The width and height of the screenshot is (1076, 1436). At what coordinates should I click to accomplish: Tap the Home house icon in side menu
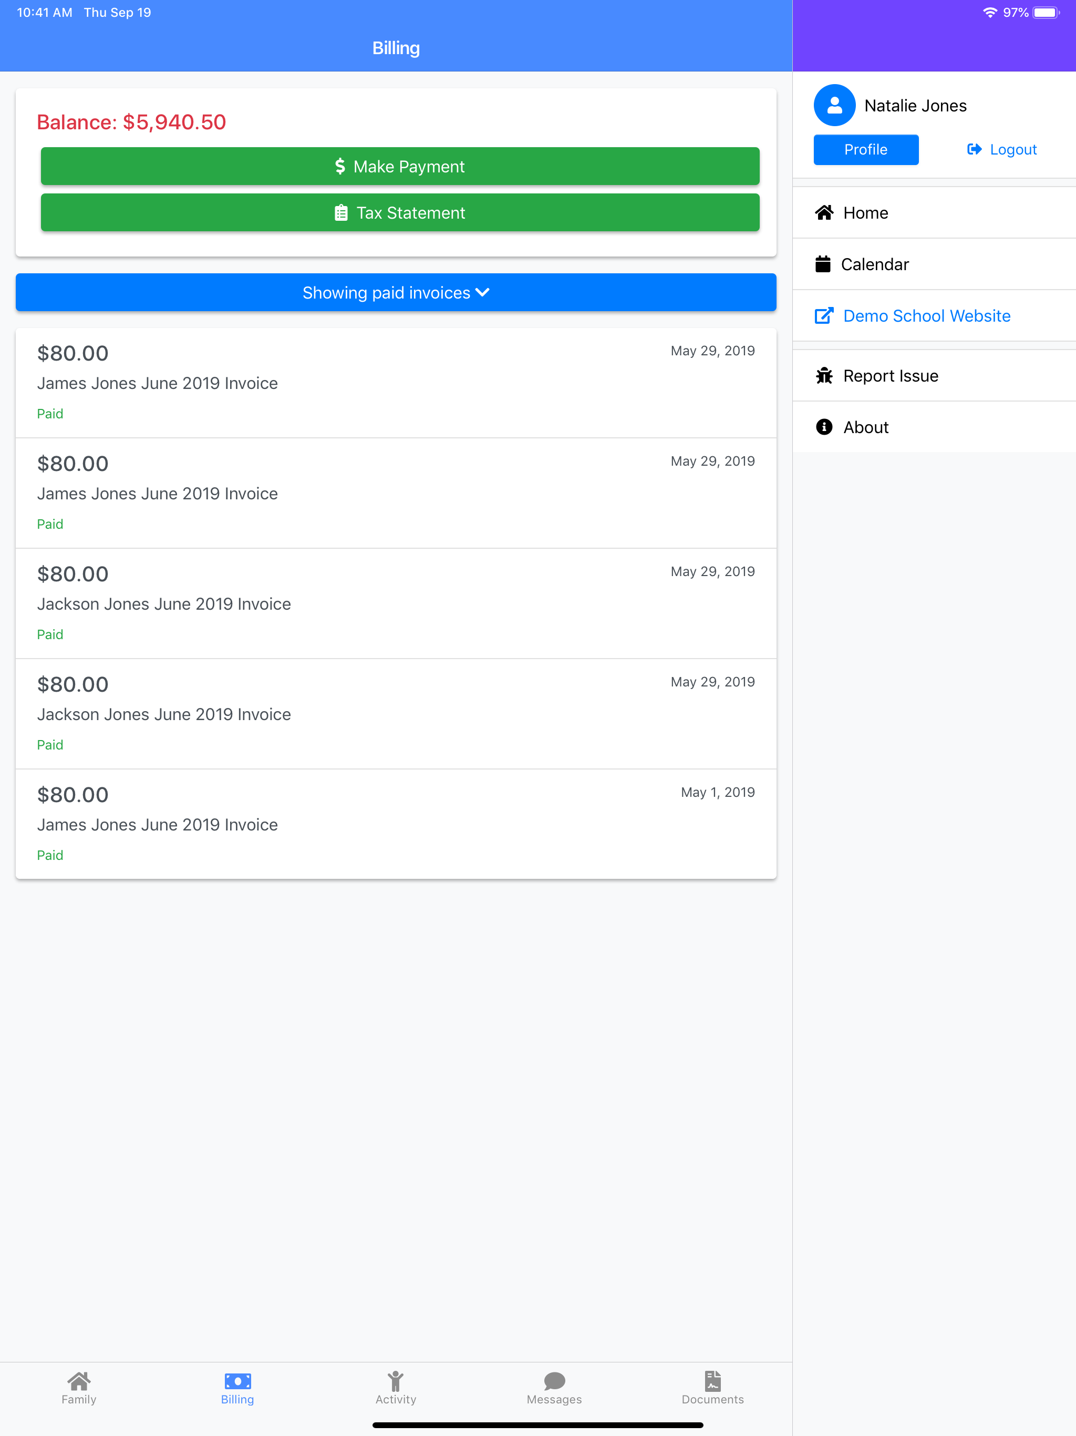(x=824, y=212)
